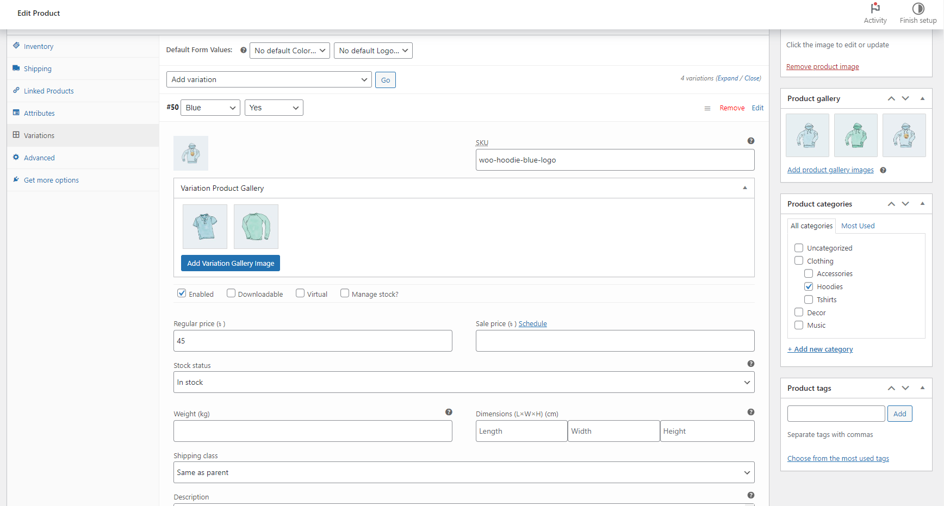944x506 pixels.
Task: Focus the product tags text field
Action: click(x=836, y=414)
